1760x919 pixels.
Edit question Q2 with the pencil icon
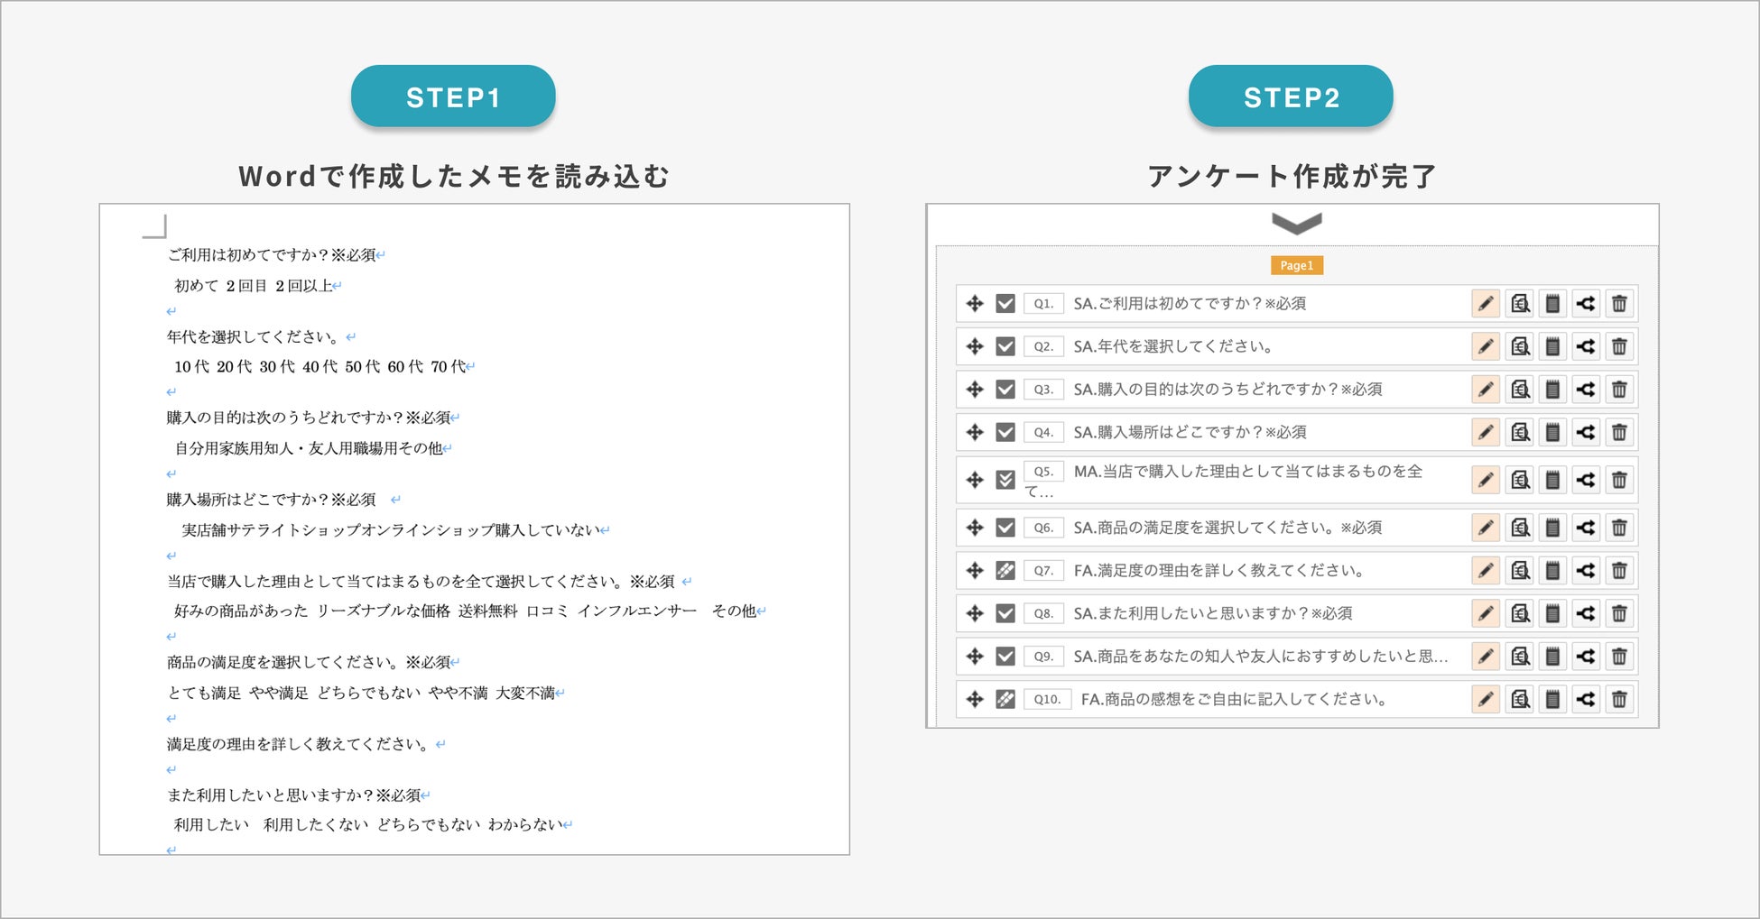pyautogui.click(x=1486, y=346)
